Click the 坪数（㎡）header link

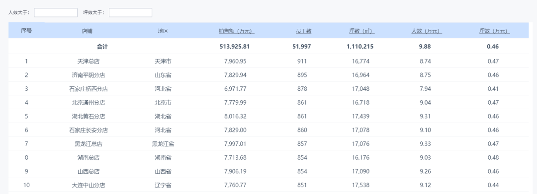[x=361, y=31]
